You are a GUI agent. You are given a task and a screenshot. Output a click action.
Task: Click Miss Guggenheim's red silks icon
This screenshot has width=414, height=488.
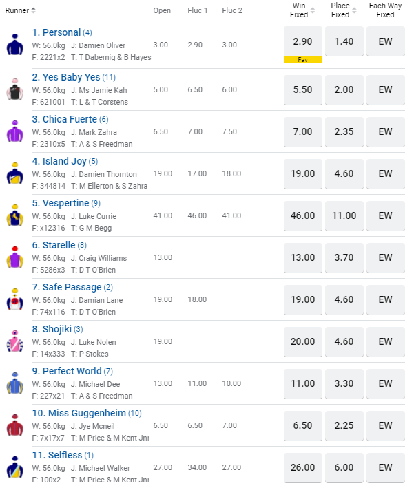click(x=14, y=425)
